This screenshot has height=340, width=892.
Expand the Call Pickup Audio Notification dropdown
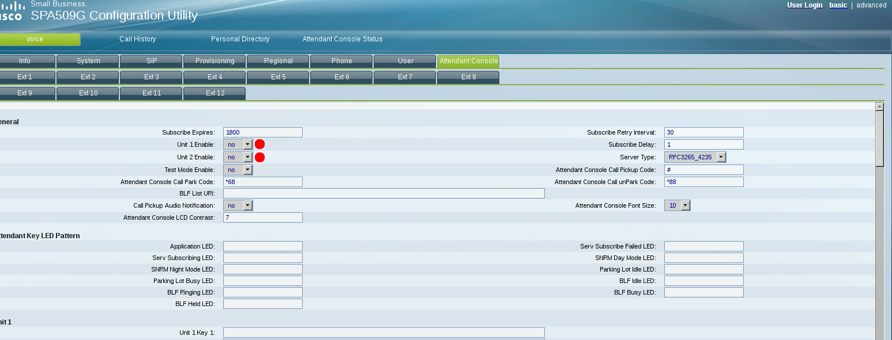pos(238,205)
